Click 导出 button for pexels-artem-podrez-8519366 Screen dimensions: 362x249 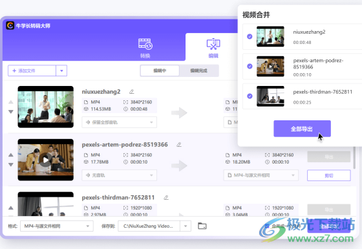tap(329, 157)
